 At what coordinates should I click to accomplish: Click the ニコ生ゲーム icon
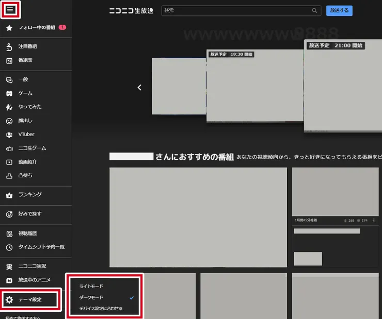(x=9, y=148)
